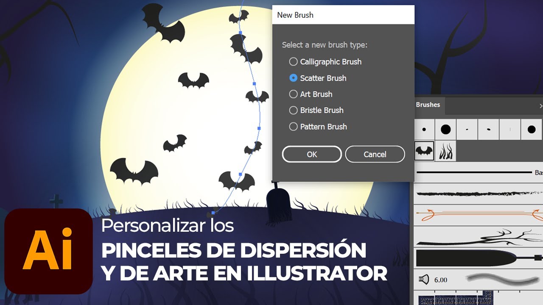Select the 6.00 bristle brush stroke

point(478,280)
